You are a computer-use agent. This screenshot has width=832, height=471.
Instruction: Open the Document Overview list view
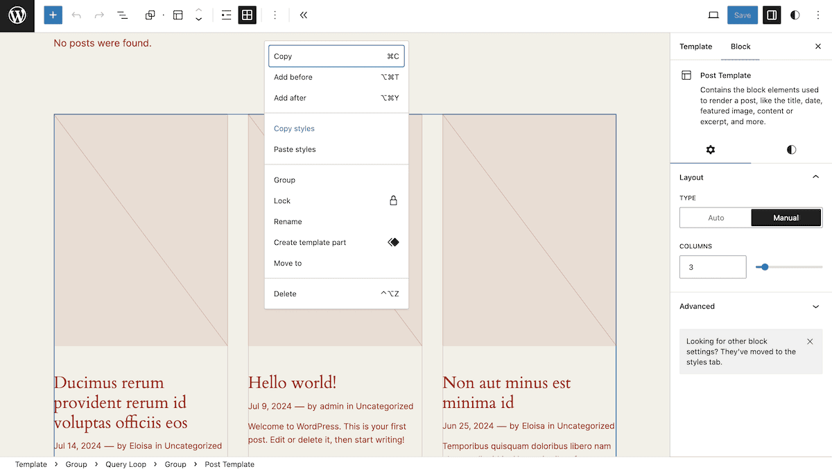click(x=122, y=15)
